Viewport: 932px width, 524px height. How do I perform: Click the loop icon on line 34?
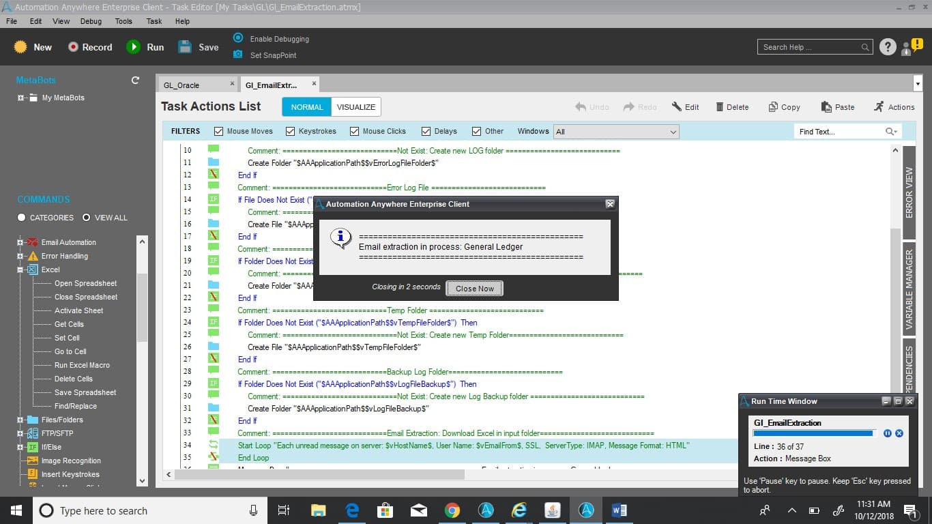click(x=214, y=445)
